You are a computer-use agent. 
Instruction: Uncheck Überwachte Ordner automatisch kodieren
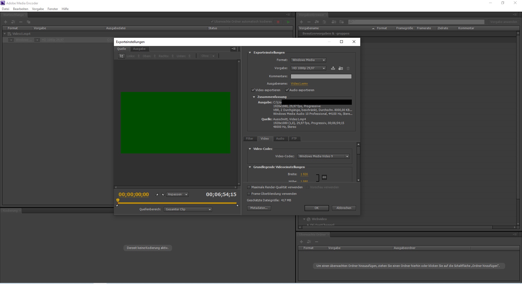click(212, 21)
